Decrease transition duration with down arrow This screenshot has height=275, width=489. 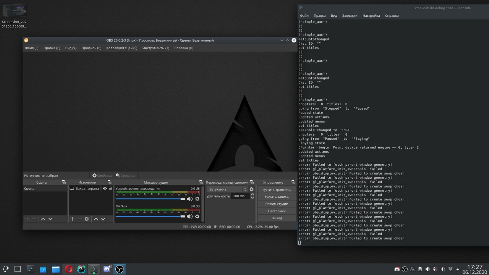tap(252, 197)
